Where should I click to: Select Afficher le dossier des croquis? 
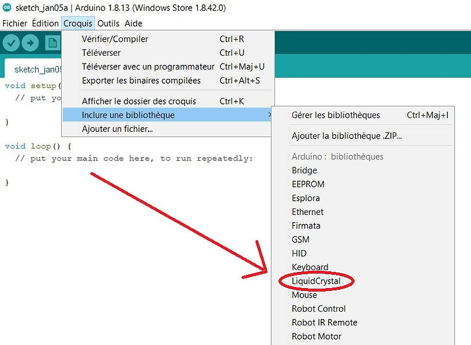[x=168, y=101]
